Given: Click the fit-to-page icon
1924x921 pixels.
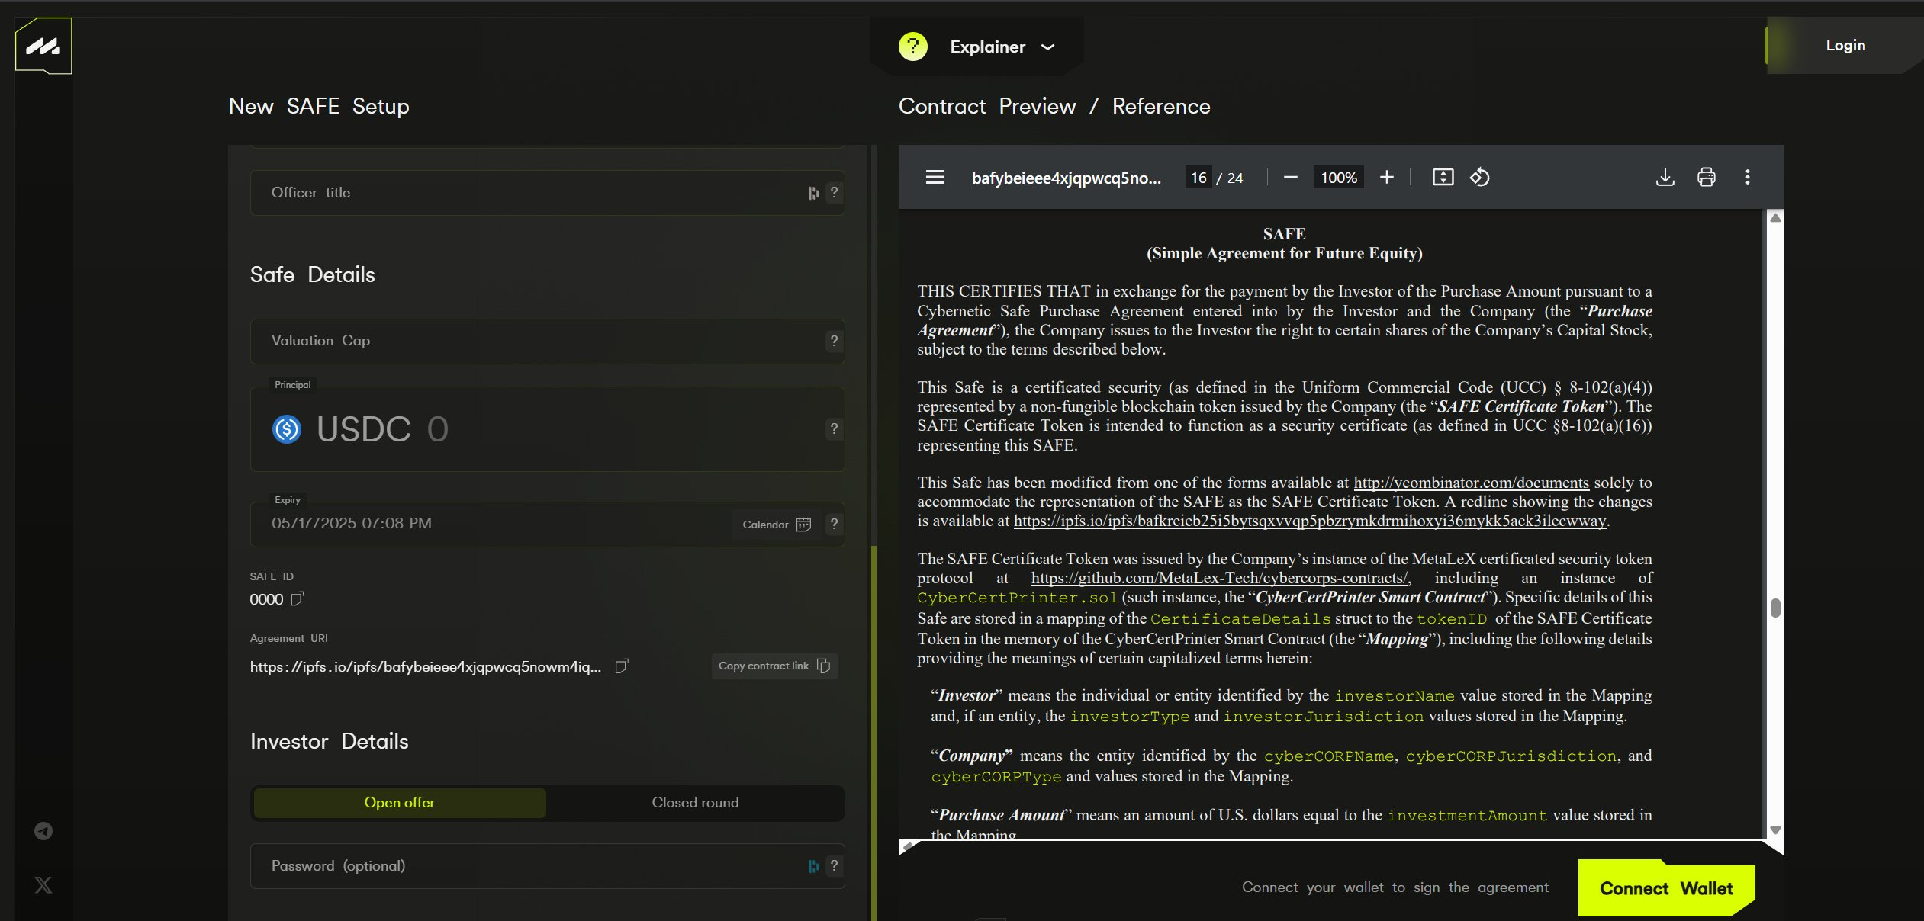Looking at the screenshot, I should (1443, 178).
